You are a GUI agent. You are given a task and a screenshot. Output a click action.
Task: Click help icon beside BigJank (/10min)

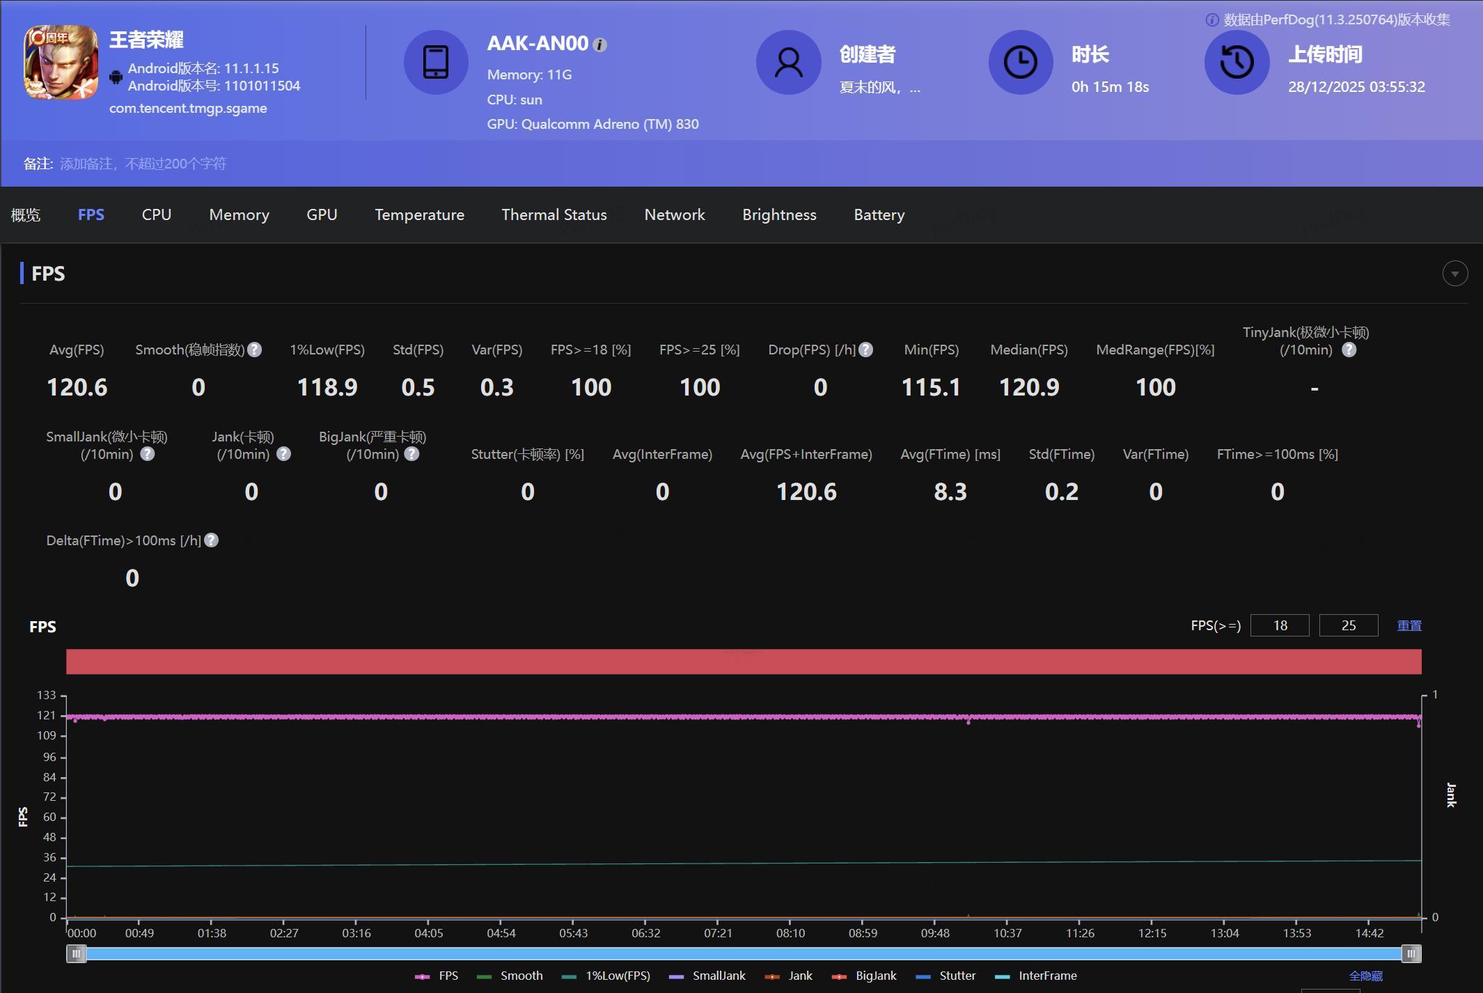click(x=412, y=454)
